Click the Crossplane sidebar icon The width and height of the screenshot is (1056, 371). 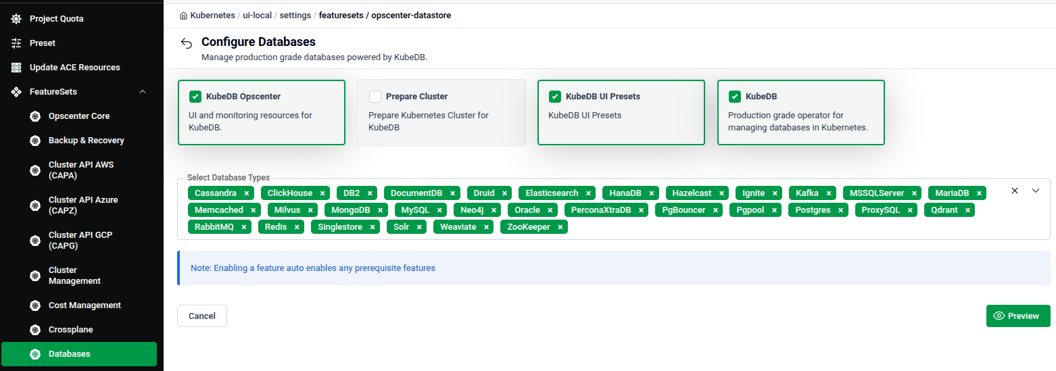tap(36, 330)
